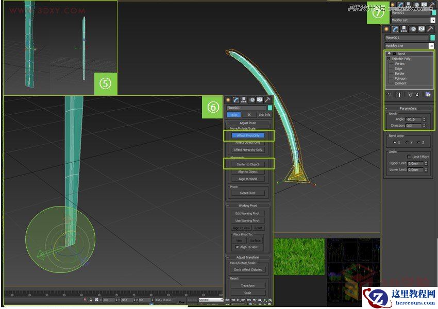This screenshot has width=438, height=309.
Task: Enable the Limit Effect checkbox
Action: pyautogui.click(x=409, y=157)
